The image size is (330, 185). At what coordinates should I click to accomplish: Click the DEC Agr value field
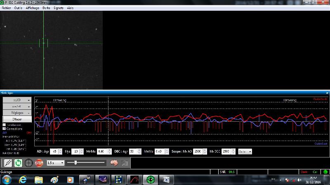(133, 151)
